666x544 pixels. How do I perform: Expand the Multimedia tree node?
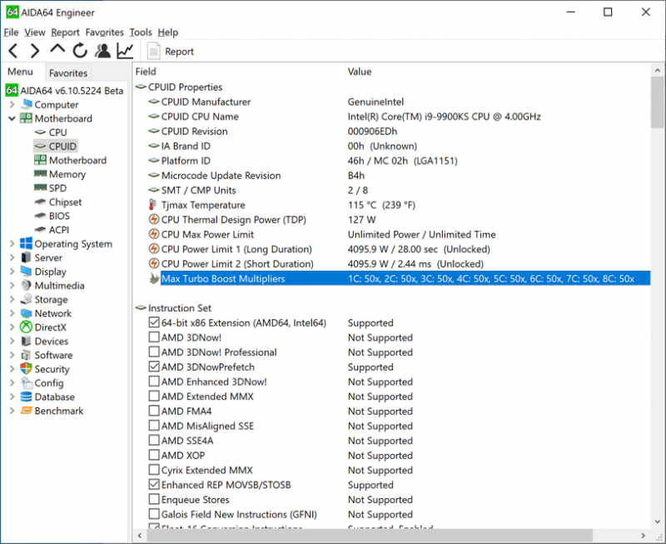pos(12,285)
